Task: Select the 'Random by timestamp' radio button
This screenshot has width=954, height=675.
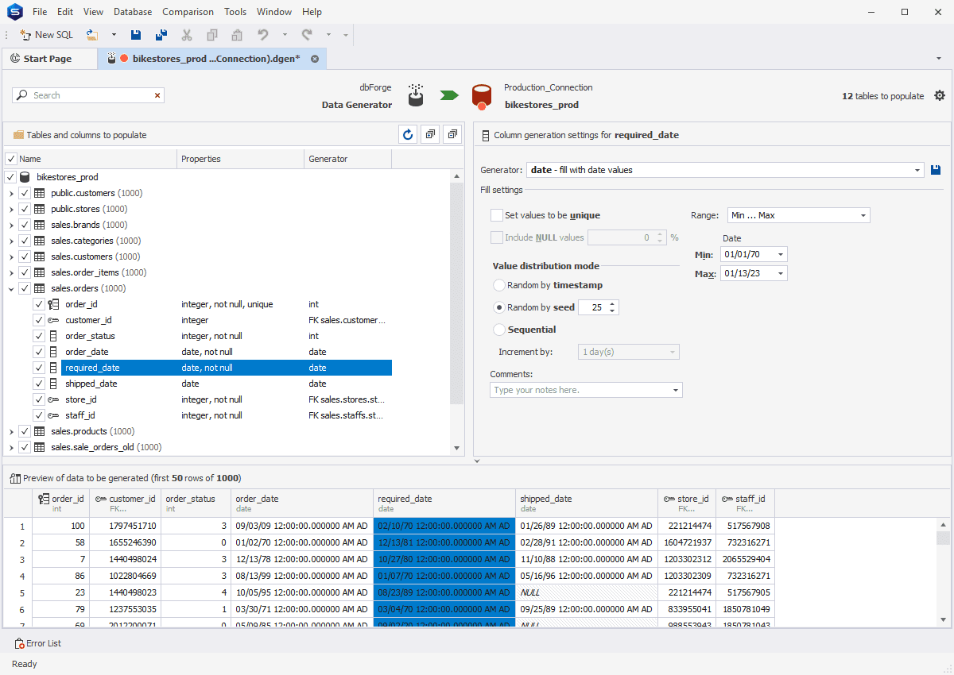Action: [x=499, y=285]
